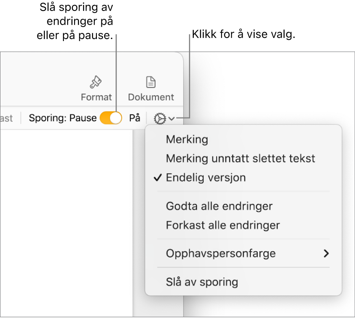Click the paintbrush icon above Format
This screenshot has height=318, width=355.
(x=96, y=82)
